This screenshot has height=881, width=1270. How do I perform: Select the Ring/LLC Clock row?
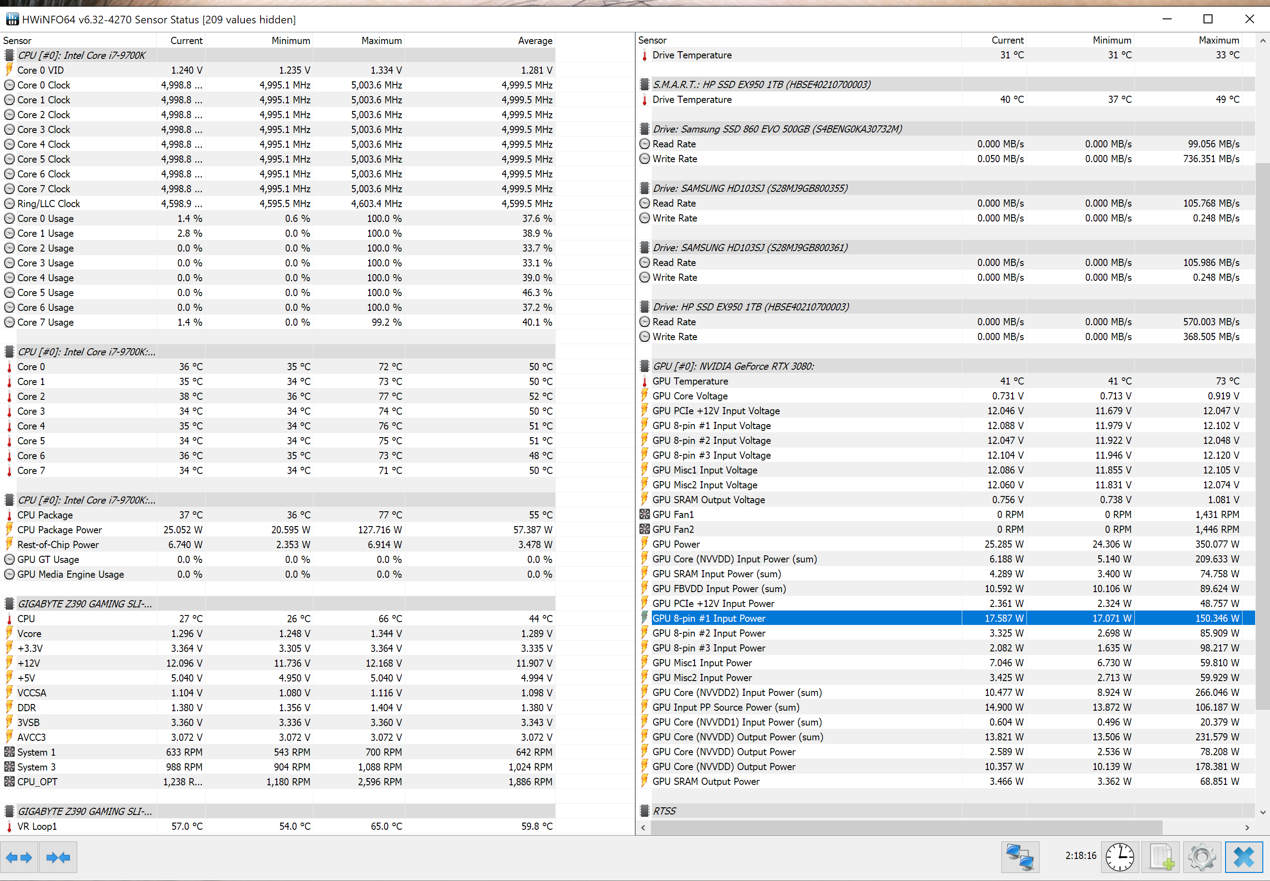(x=49, y=204)
